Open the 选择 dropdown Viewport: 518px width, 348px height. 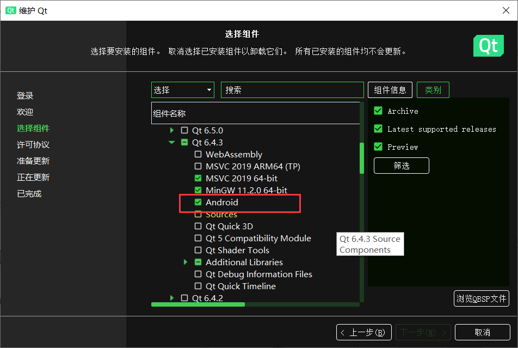[183, 90]
